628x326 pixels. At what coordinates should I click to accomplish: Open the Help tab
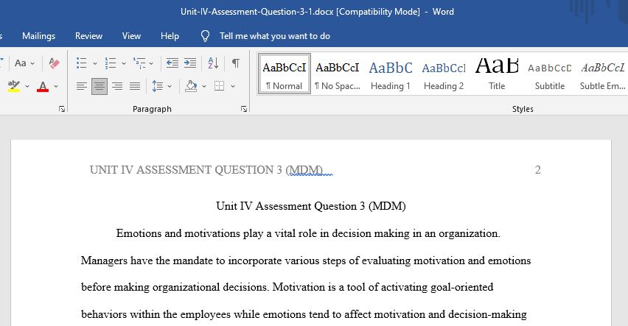(170, 36)
